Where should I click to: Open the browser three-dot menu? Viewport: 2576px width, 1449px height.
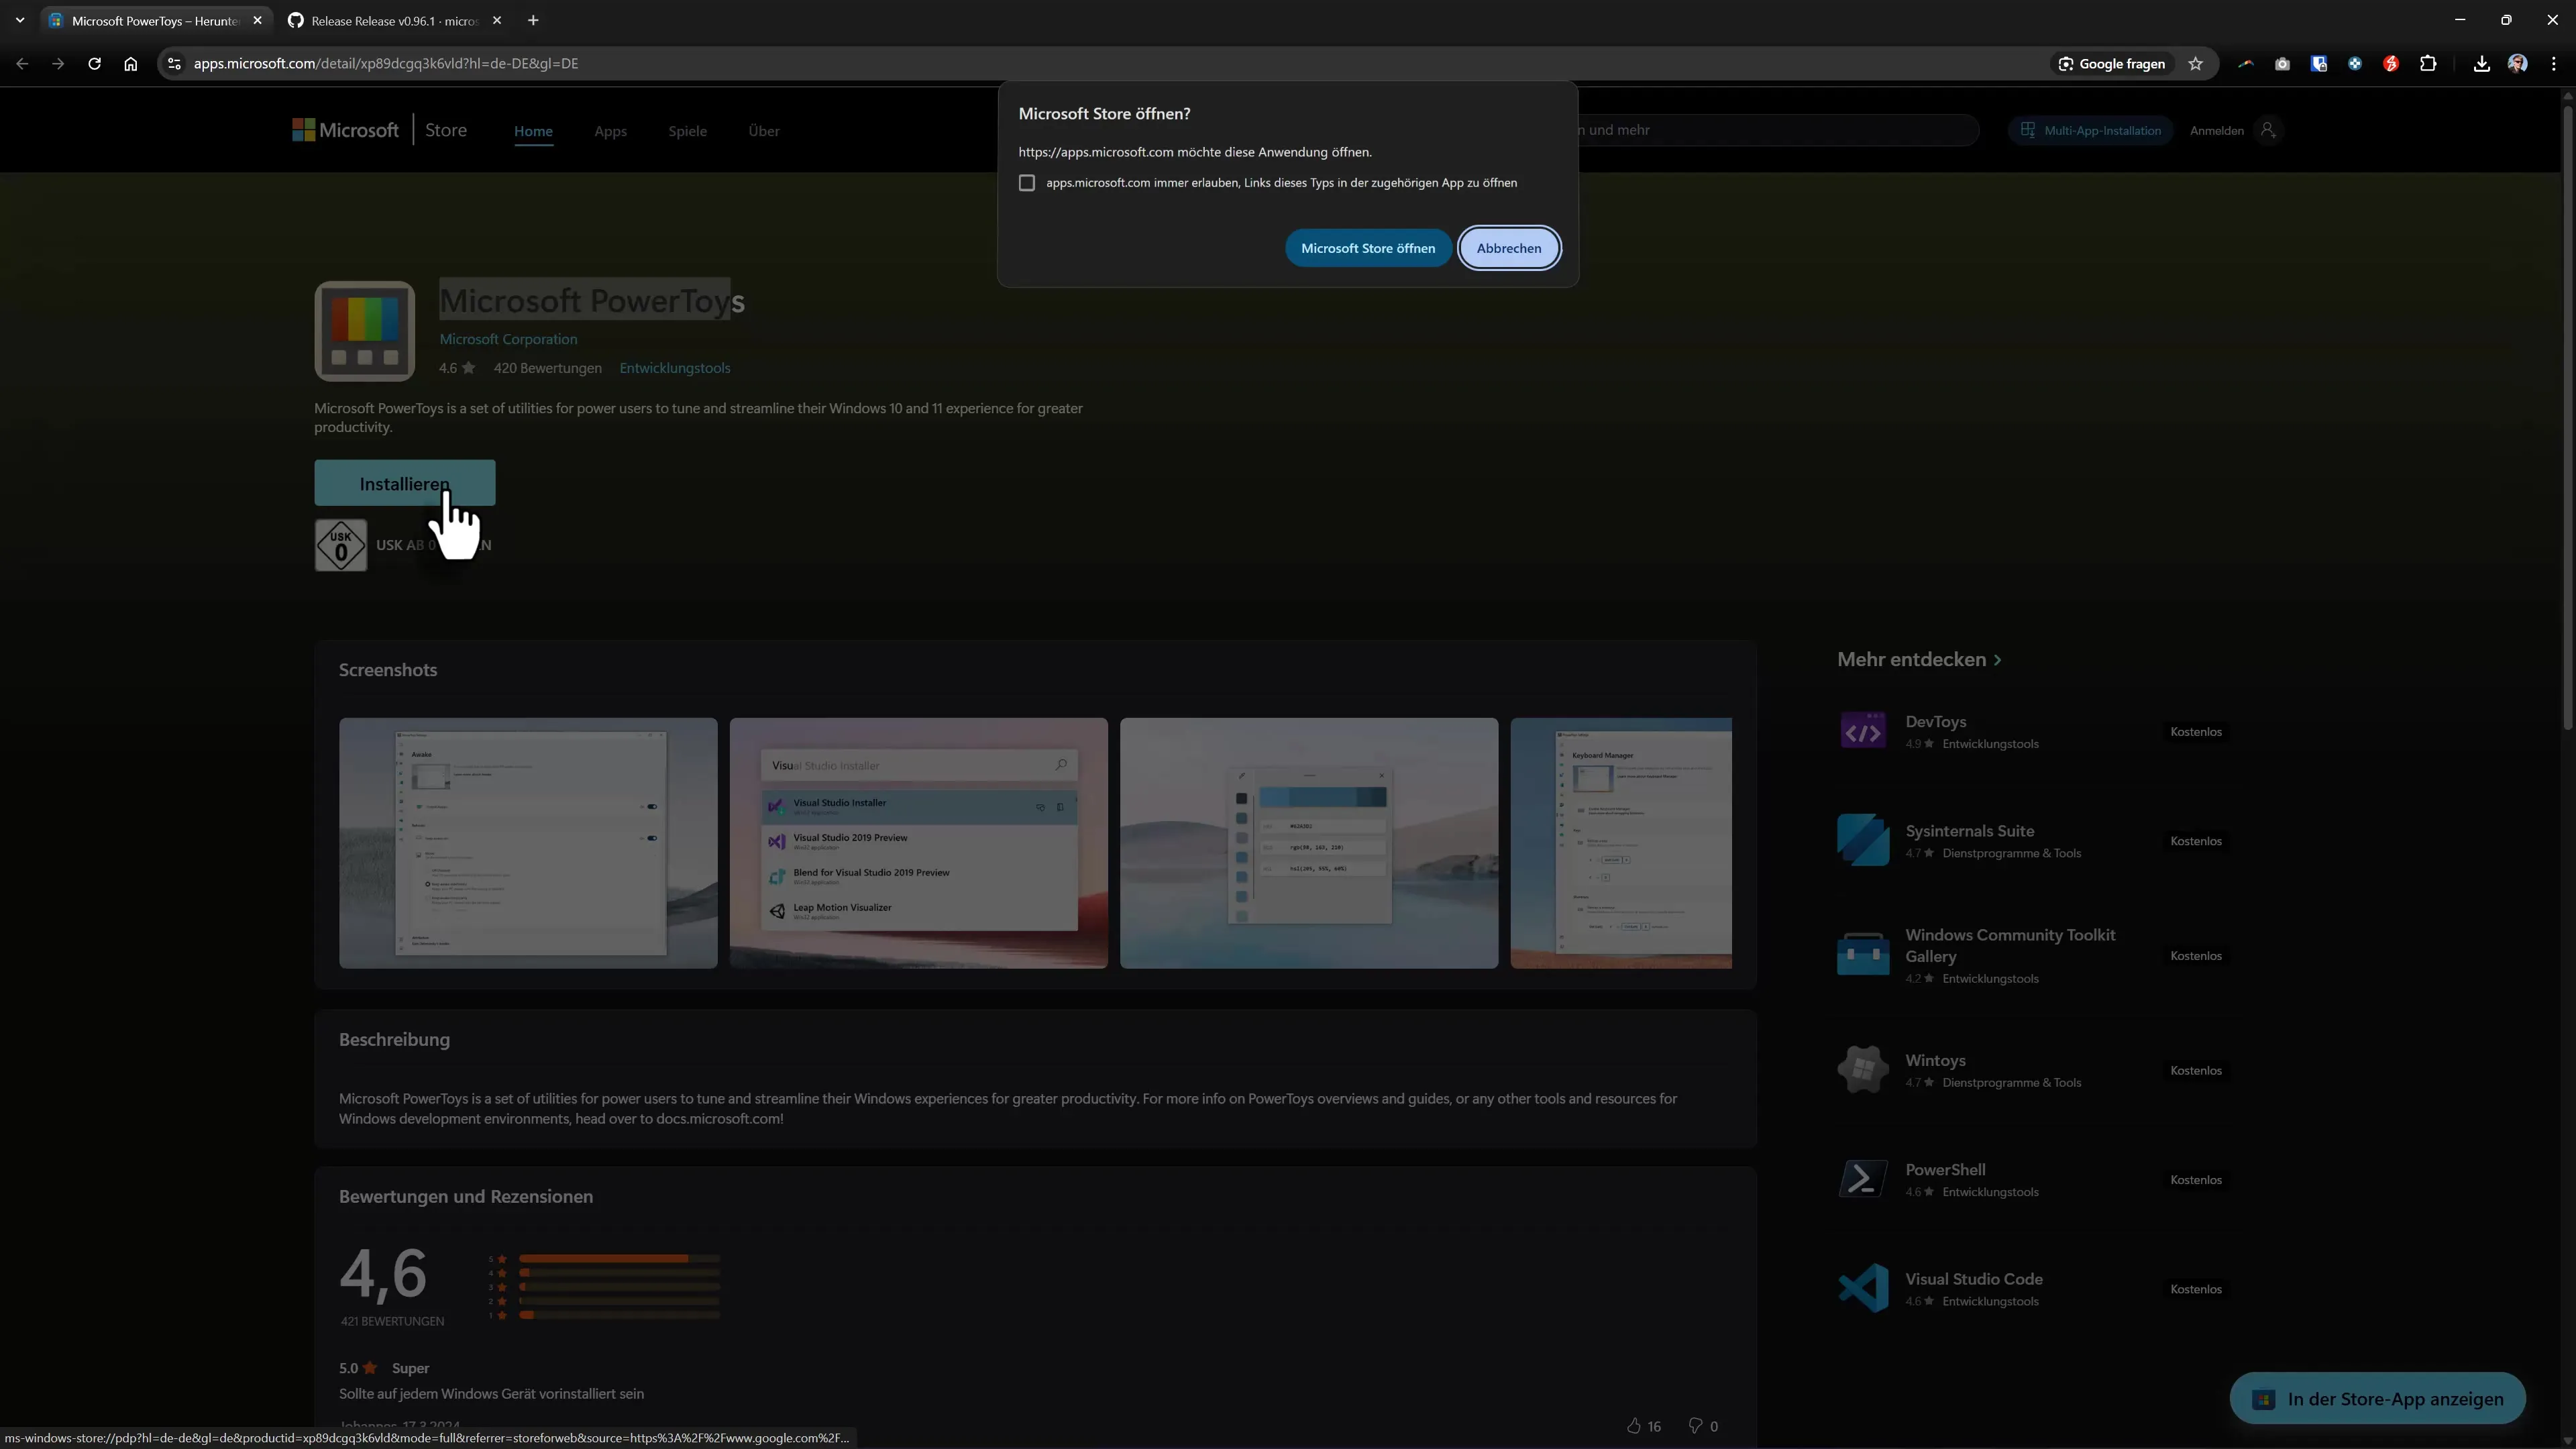[x=2553, y=63]
